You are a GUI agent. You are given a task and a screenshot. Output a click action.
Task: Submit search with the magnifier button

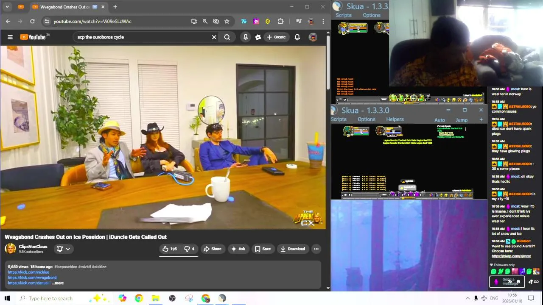(x=227, y=37)
